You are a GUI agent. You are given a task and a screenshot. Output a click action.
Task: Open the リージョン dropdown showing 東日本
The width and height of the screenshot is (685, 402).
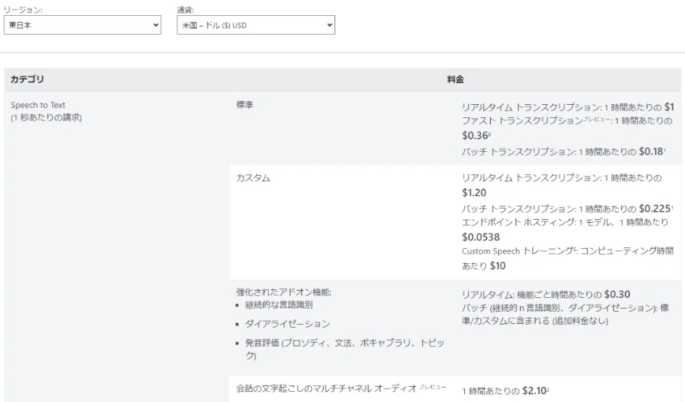pos(83,25)
